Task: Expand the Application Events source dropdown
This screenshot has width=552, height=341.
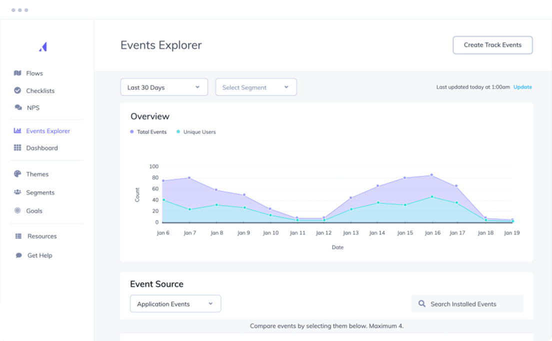Action: [175, 304]
